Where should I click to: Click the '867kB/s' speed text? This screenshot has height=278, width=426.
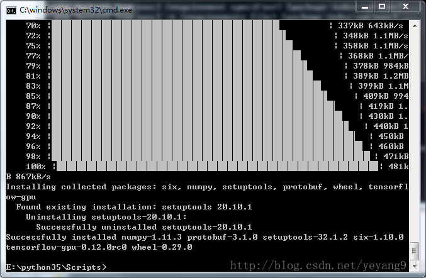coord(33,177)
